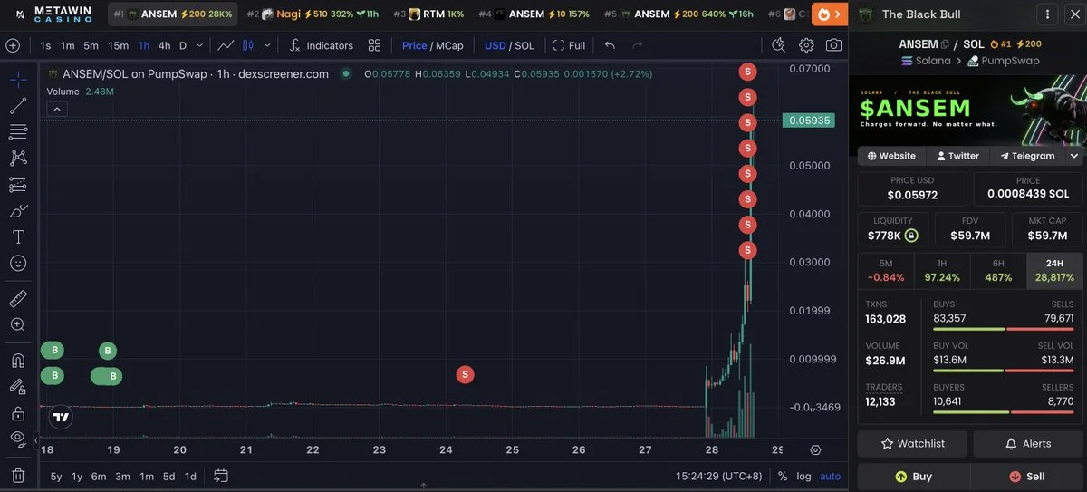Image resolution: width=1087 pixels, height=492 pixels.
Task: Expand trending list with the fire button
Action: tap(829, 14)
